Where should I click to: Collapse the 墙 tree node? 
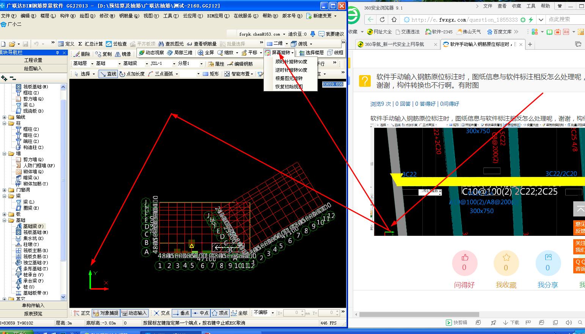click(4, 154)
